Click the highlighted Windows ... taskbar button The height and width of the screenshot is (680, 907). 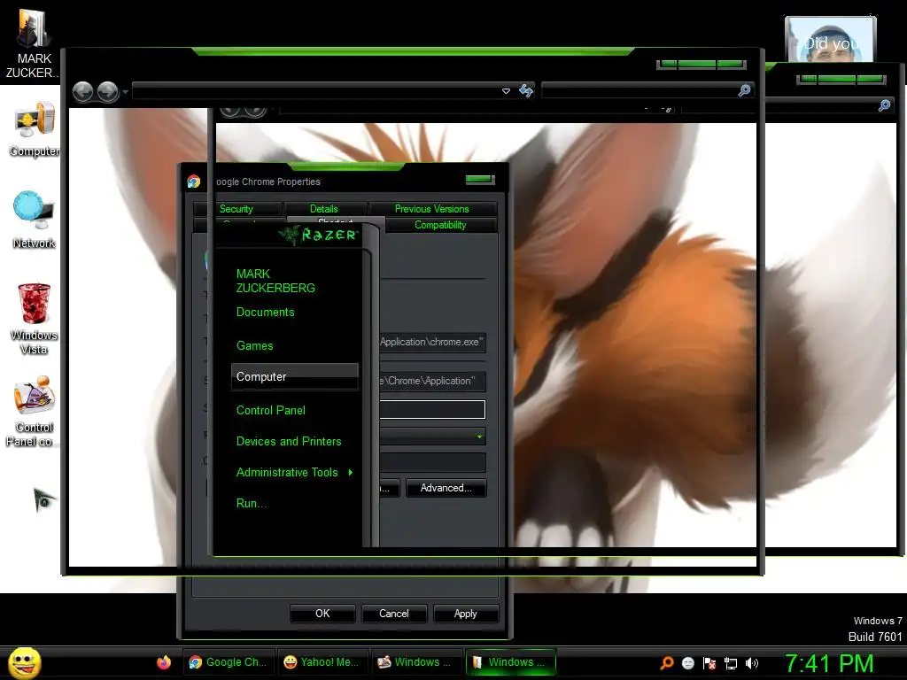coord(510,662)
